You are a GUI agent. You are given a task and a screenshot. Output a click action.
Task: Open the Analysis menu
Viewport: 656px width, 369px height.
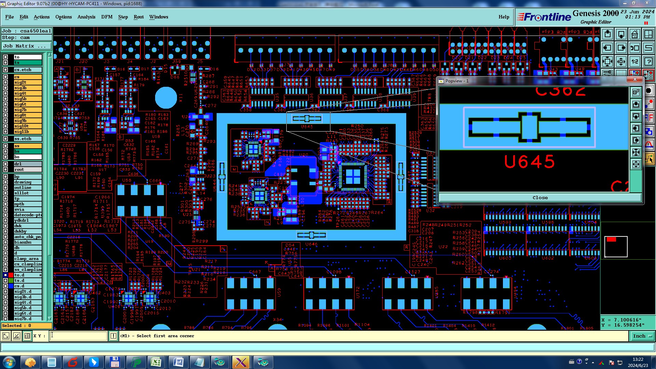(86, 17)
